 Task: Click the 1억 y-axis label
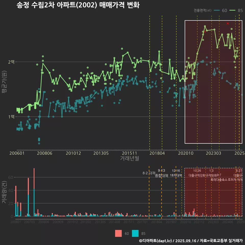point(11,117)
